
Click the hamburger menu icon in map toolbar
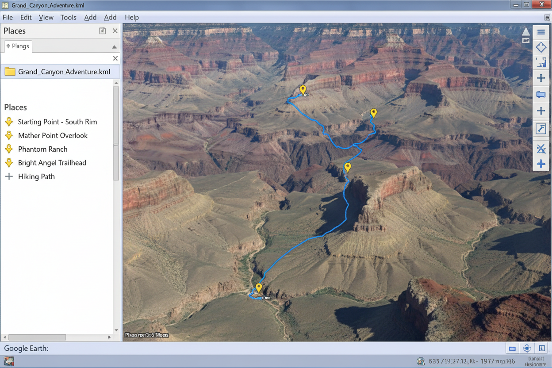pyautogui.click(x=541, y=32)
